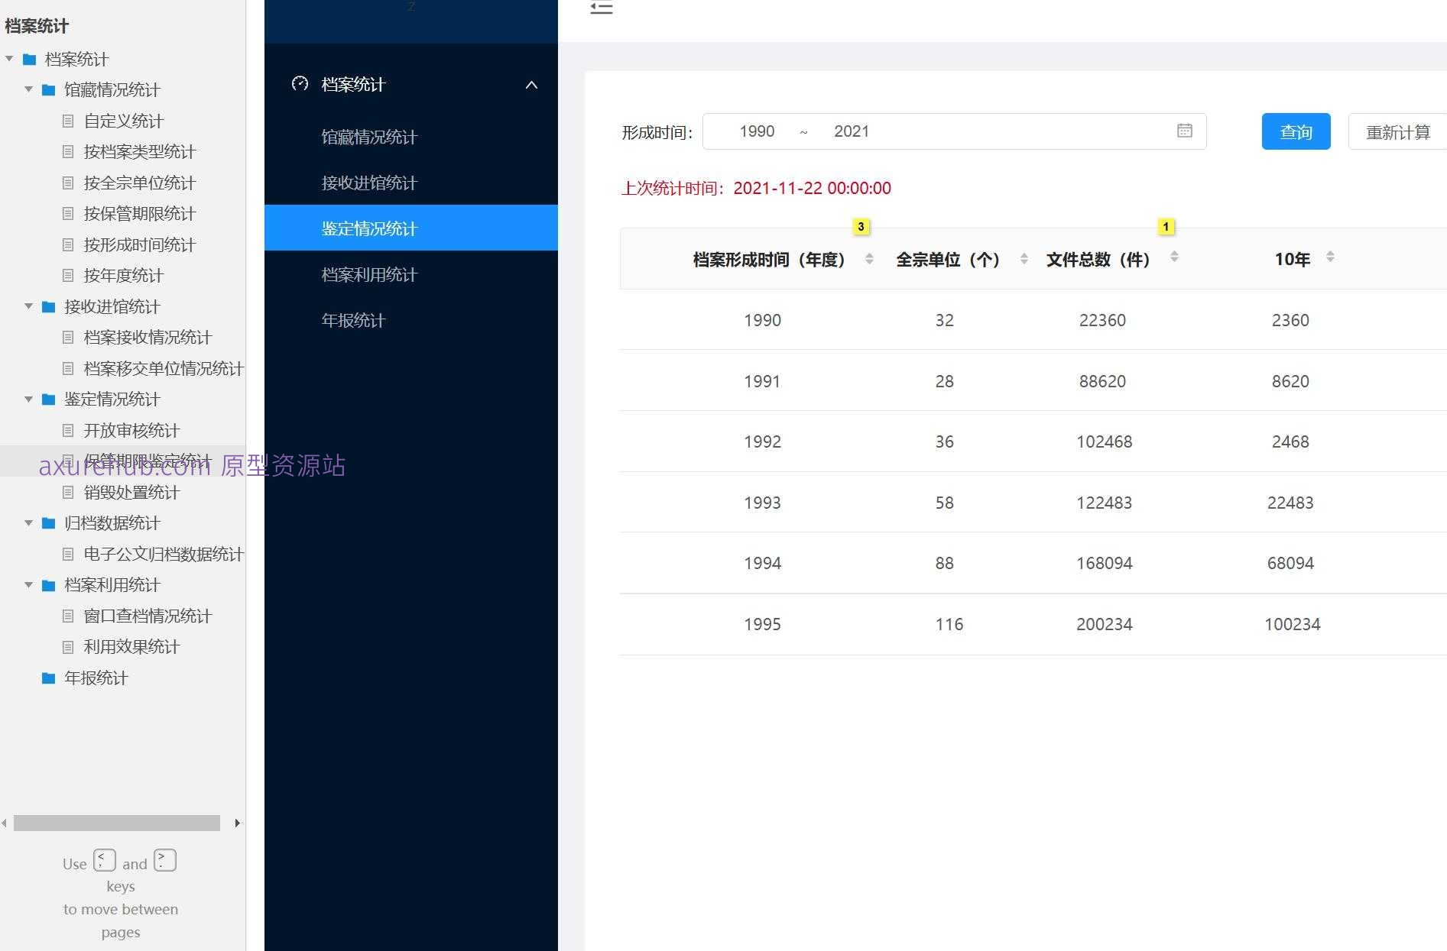This screenshot has width=1447, height=951.
Task: Open the calendar date picker icon
Action: pyautogui.click(x=1184, y=131)
